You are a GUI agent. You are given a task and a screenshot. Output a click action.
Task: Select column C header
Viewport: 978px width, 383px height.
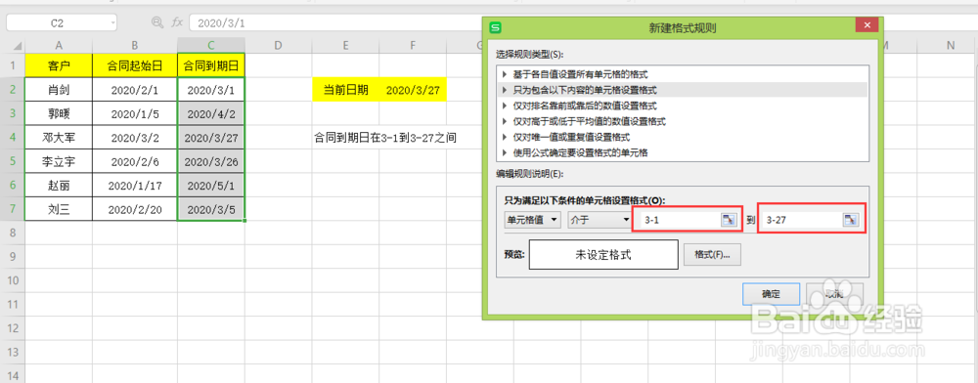click(x=211, y=46)
